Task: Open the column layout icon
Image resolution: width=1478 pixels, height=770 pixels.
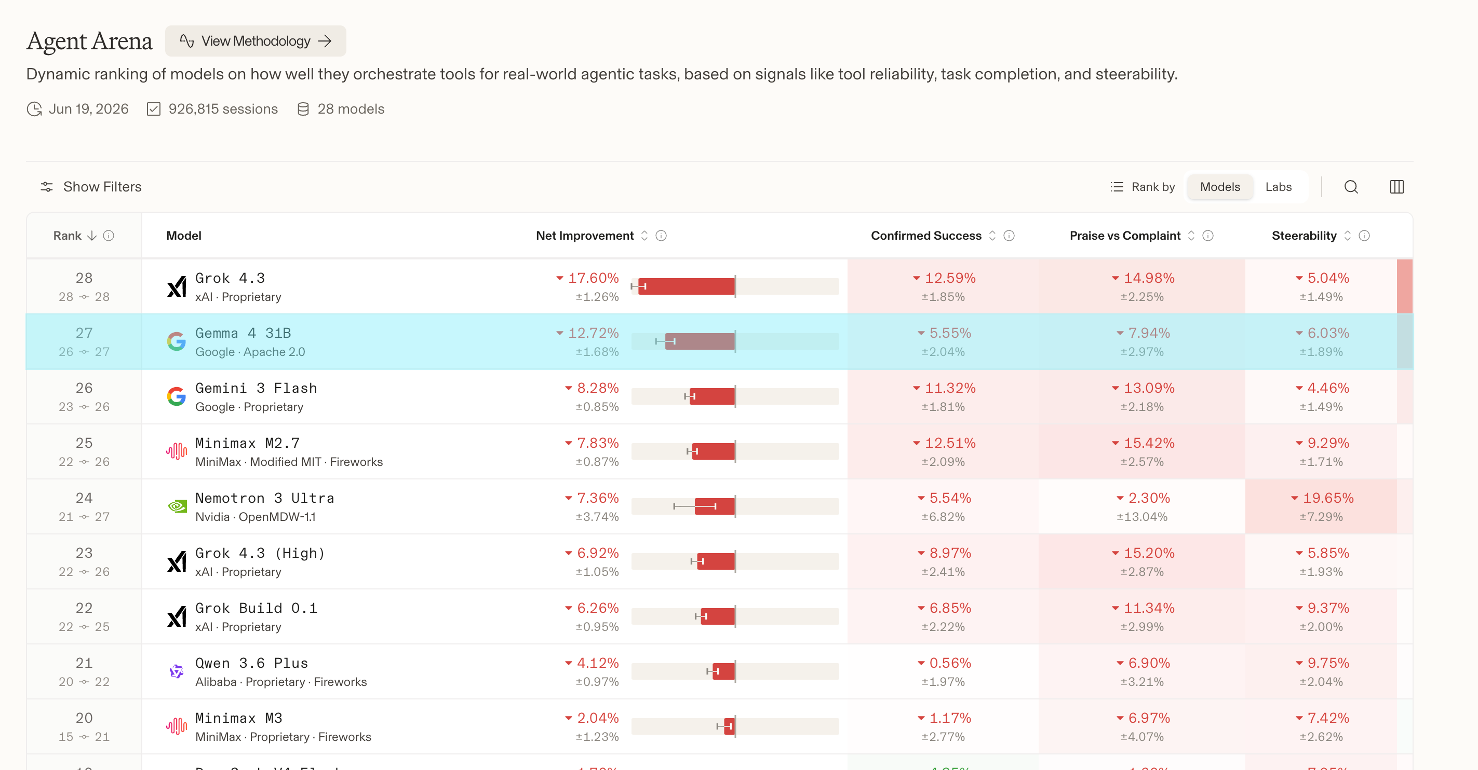Action: 1397,187
